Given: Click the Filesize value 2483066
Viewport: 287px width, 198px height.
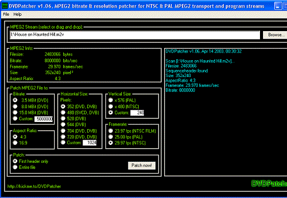Looking at the screenshot, I should [53, 54].
